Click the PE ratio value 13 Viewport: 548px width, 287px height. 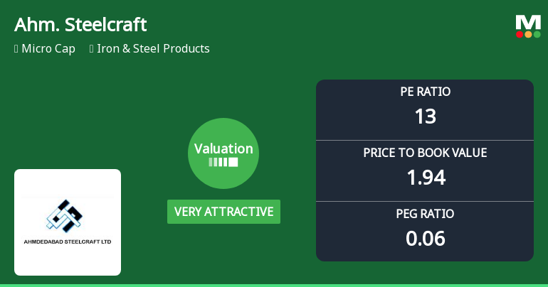pos(425,117)
